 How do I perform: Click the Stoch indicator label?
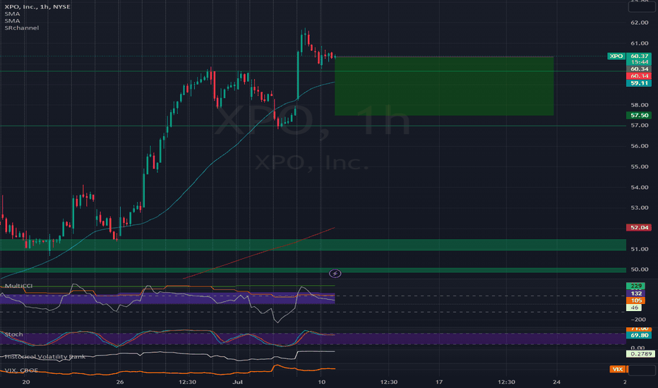pyautogui.click(x=14, y=334)
